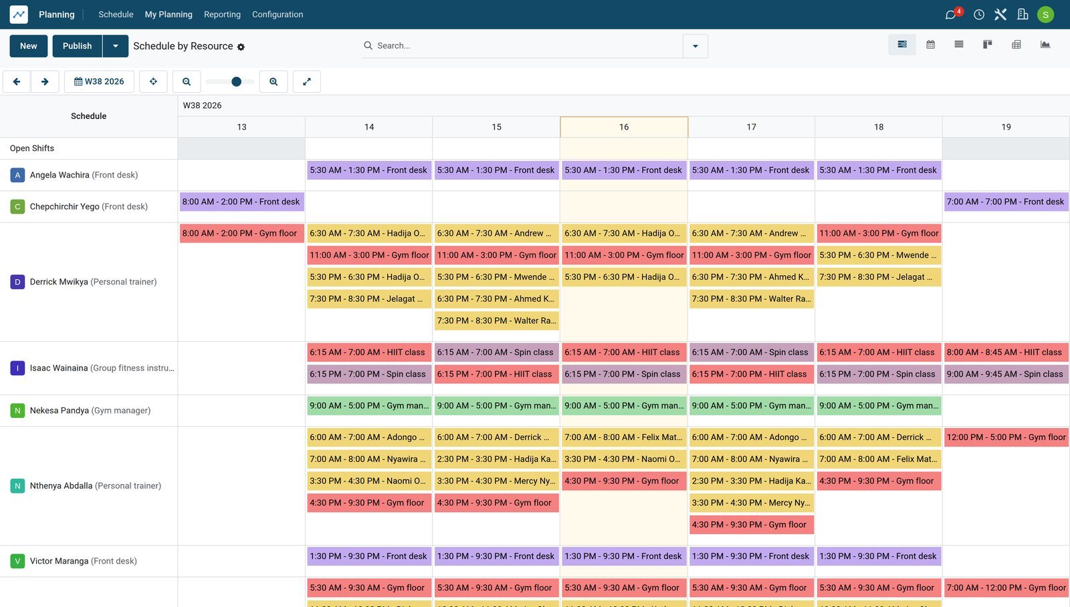Click Derrick Mwikya's avatar icon
The height and width of the screenshot is (607, 1070).
pyautogui.click(x=17, y=282)
